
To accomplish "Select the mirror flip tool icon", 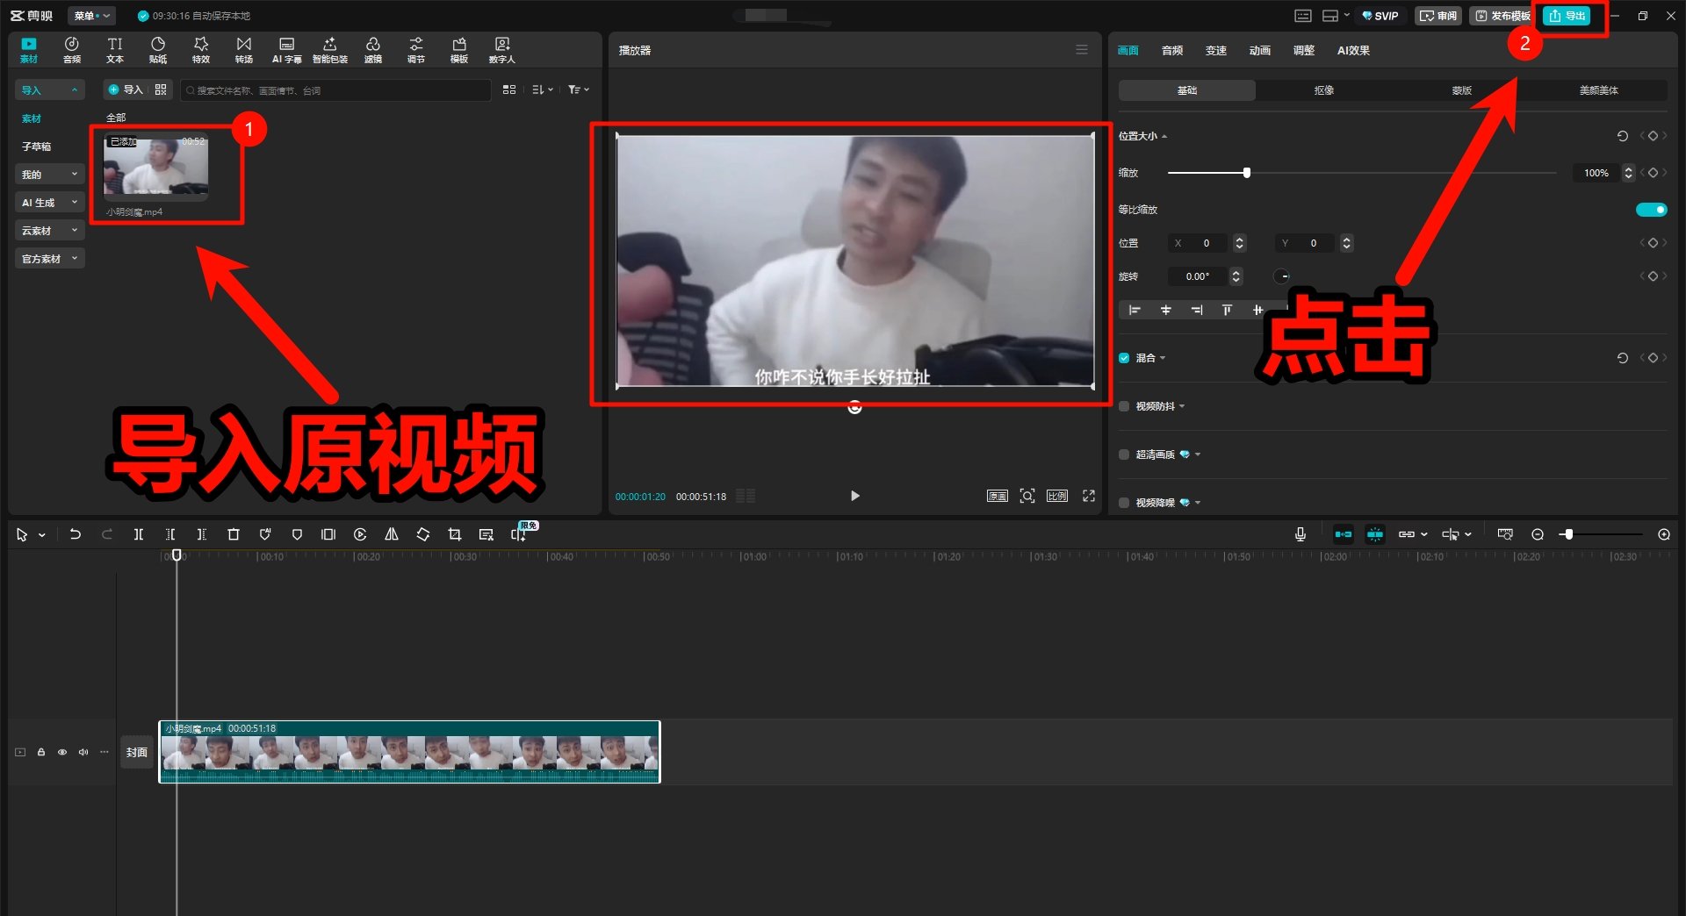I will pyautogui.click(x=392, y=533).
